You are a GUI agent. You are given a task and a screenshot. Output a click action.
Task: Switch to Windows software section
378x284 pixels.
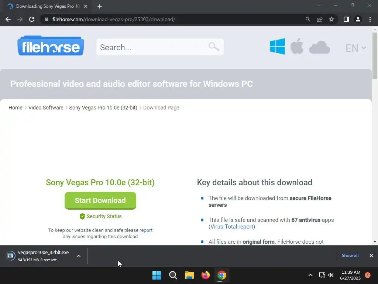tap(277, 46)
